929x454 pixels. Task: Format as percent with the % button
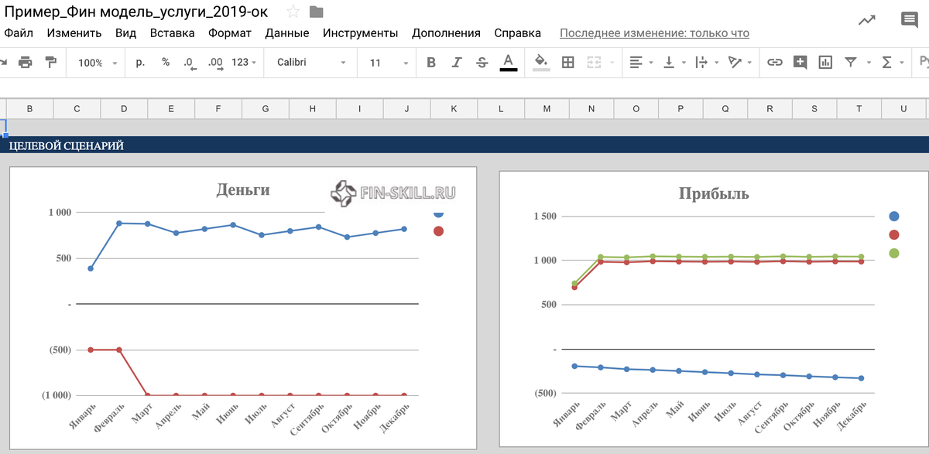[x=166, y=63]
